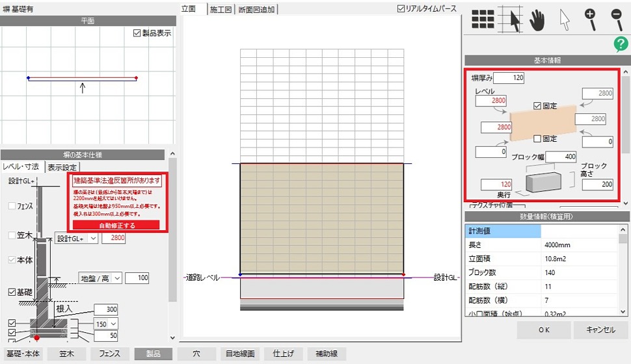Toggle リアルタイムパース checkbox
The height and width of the screenshot is (364, 631).
[401, 8]
